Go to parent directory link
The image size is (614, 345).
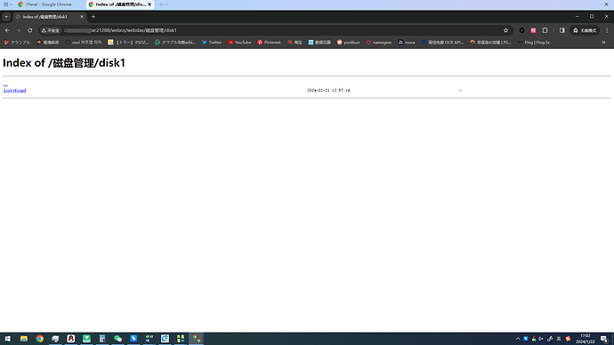point(5,84)
